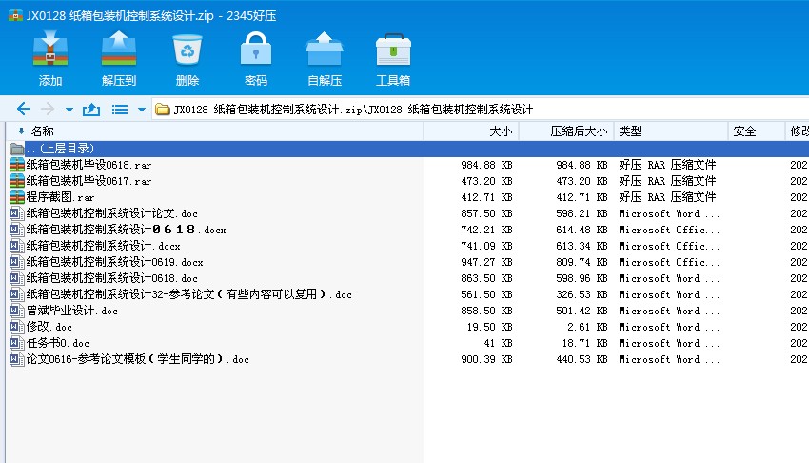Click the 2345好压 app icon in title bar
This screenshot has width=809, height=463.
(x=15, y=15)
